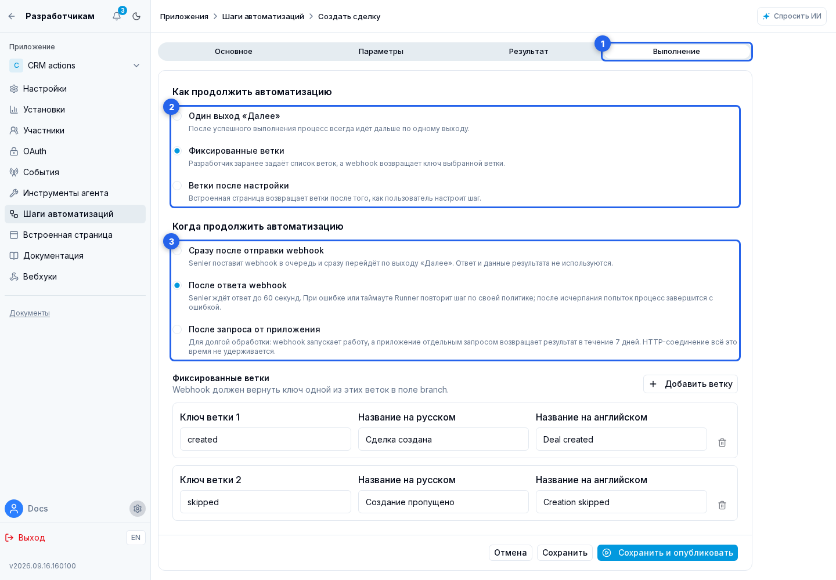Click Шаги автоматизаций breadcrumb link
Image resolution: width=836 pixels, height=580 pixels.
263,16
